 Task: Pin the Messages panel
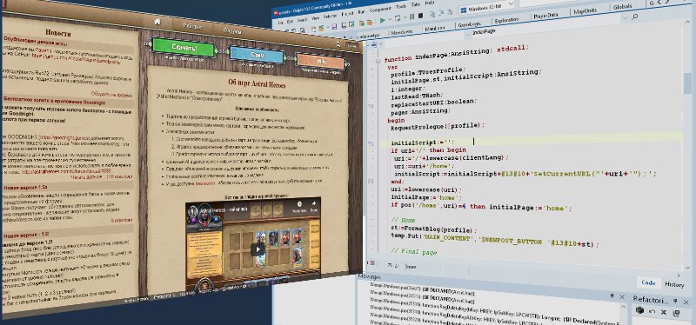[612, 295]
